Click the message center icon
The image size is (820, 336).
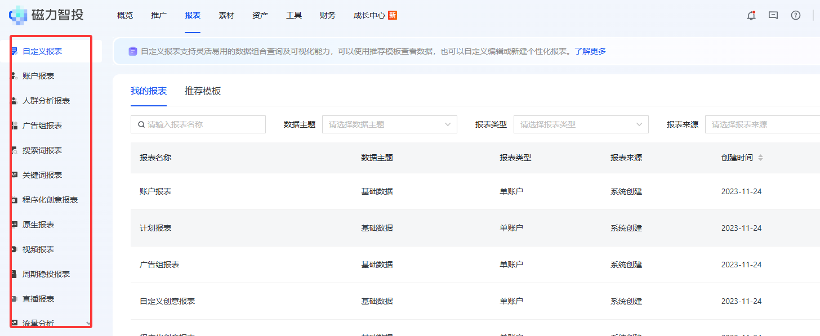tap(773, 16)
